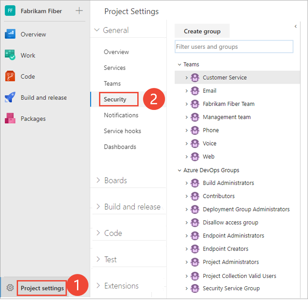The height and width of the screenshot is (303, 308).
Task: Click the Project settings link
Action: tap(42, 288)
